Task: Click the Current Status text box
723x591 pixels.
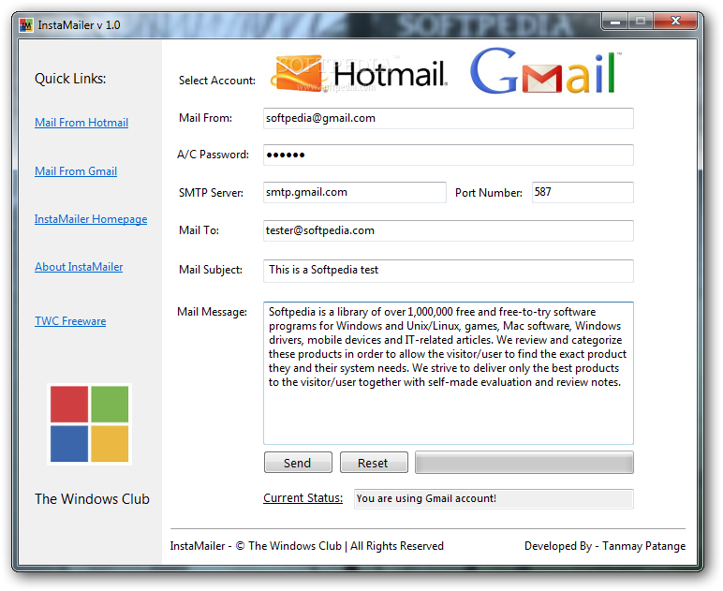Action: pos(494,499)
